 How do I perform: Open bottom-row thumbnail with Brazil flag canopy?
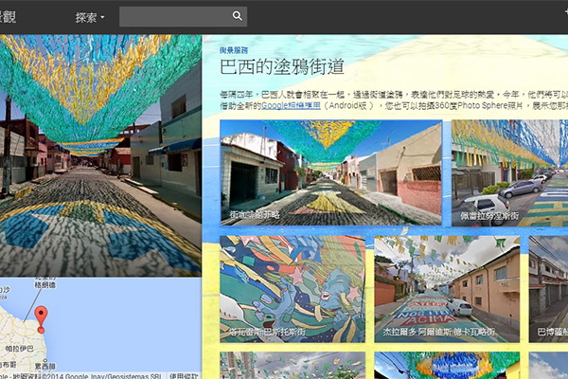[x=446, y=366]
